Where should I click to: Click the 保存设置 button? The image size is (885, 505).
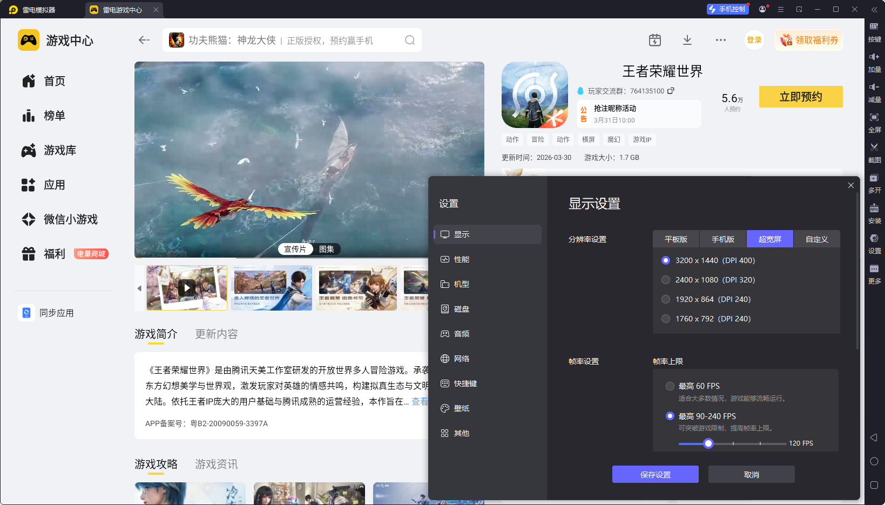pyautogui.click(x=655, y=474)
